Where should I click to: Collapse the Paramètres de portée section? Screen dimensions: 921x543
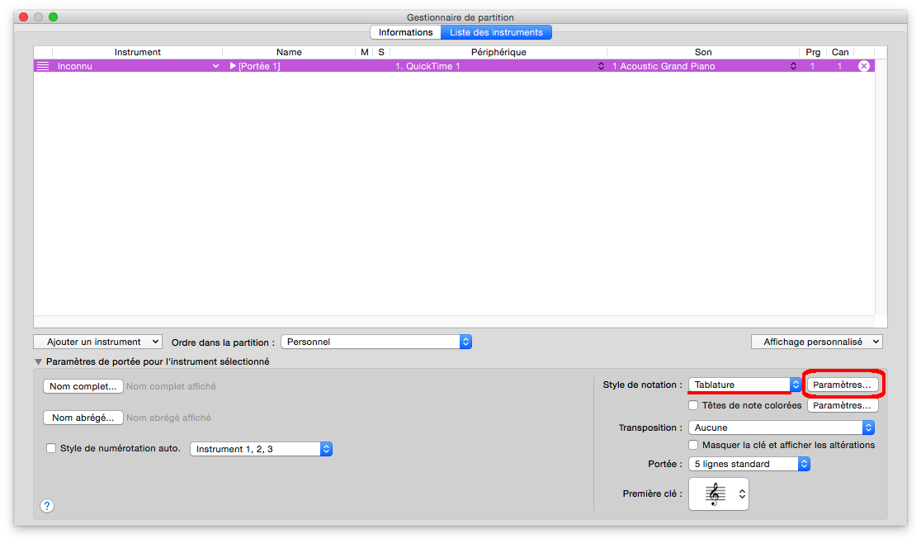(x=38, y=361)
